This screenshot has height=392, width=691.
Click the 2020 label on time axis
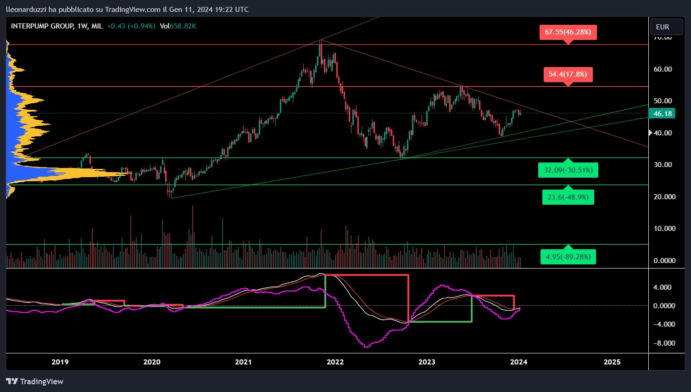pyautogui.click(x=152, y=362)
